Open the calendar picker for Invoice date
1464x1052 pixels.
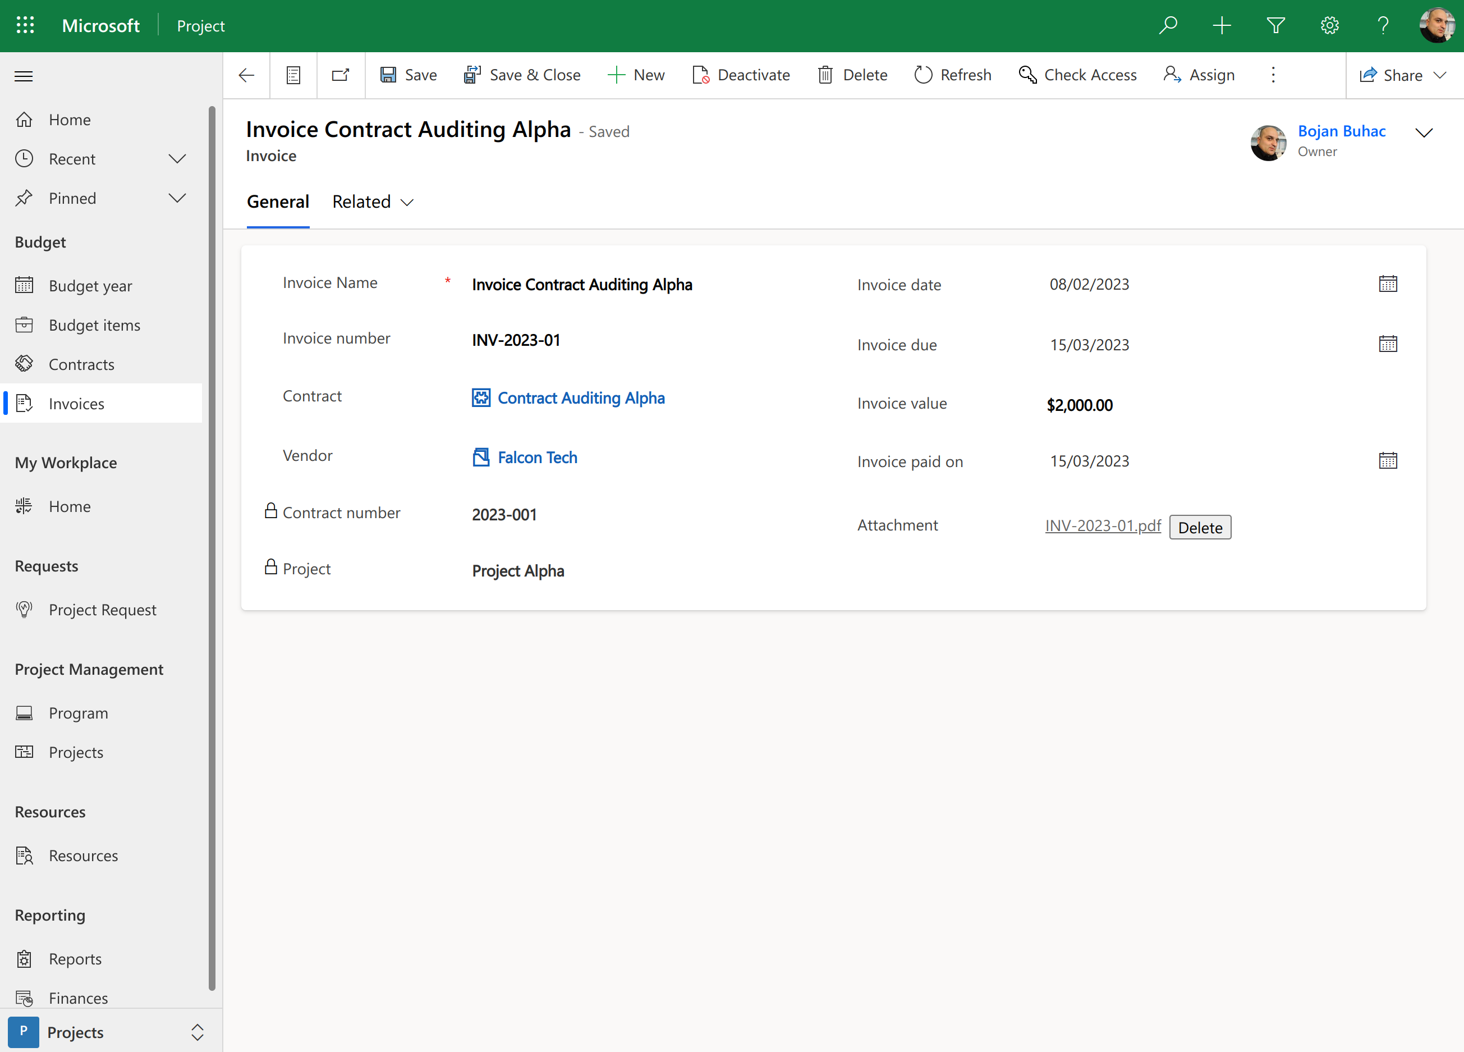click(x=1388, y=284)
